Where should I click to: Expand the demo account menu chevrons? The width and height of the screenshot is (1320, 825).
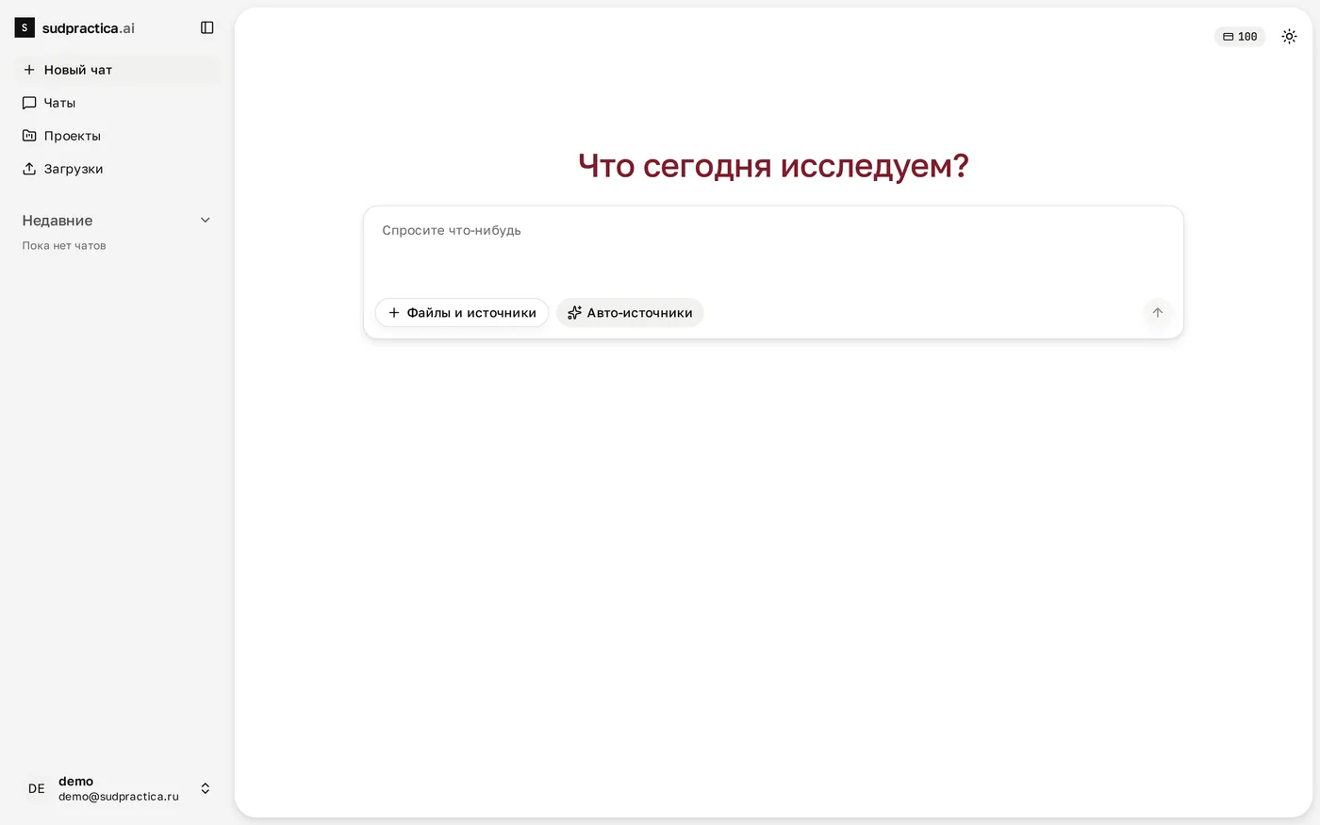(206, 788)
